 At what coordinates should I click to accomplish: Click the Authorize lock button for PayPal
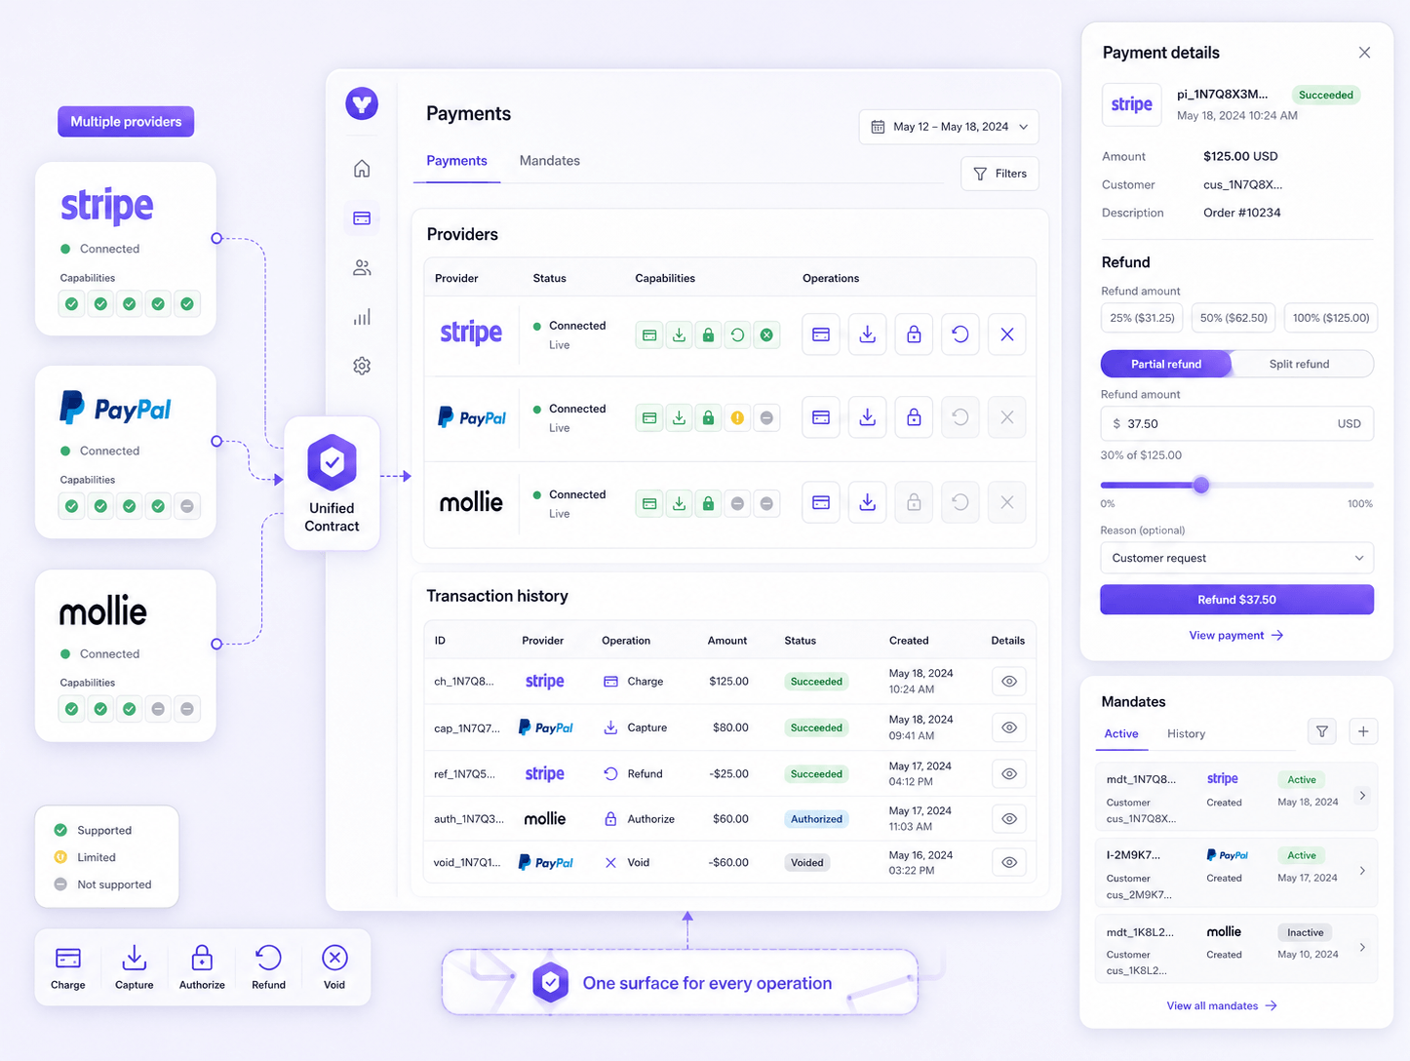(914, 417)
